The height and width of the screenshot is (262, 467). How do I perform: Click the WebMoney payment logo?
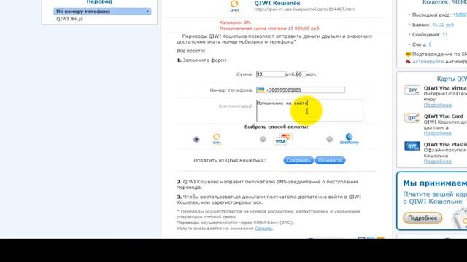(350, 139)
